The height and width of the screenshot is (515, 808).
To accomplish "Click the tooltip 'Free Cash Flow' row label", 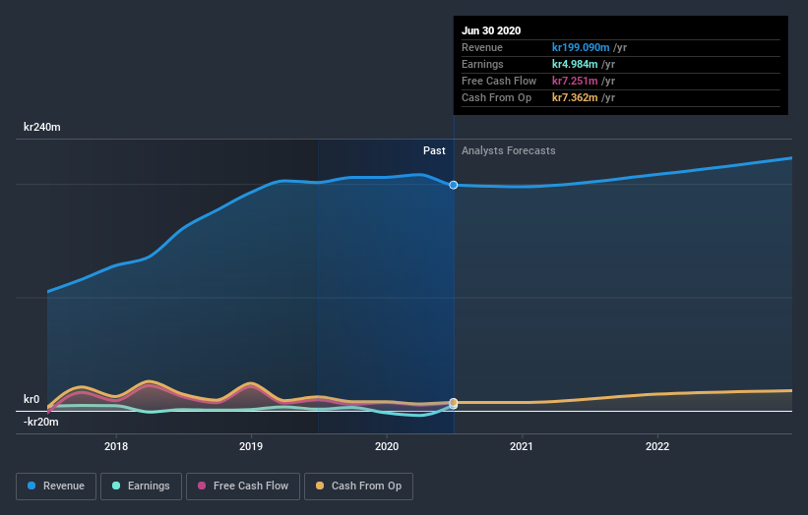I will coord(499,81).
